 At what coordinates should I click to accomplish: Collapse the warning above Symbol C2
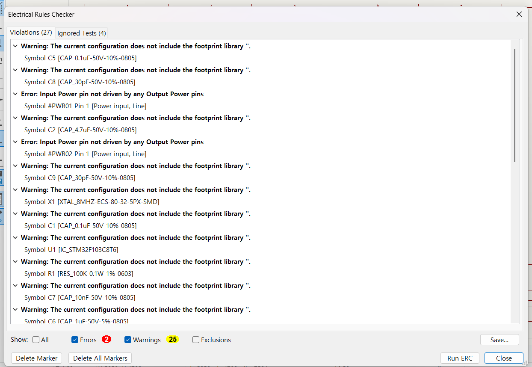coord(15,118)
